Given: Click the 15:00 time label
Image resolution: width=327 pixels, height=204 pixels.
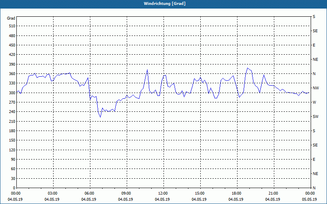Looking at the screenshot, I should (x=200, y=193).
